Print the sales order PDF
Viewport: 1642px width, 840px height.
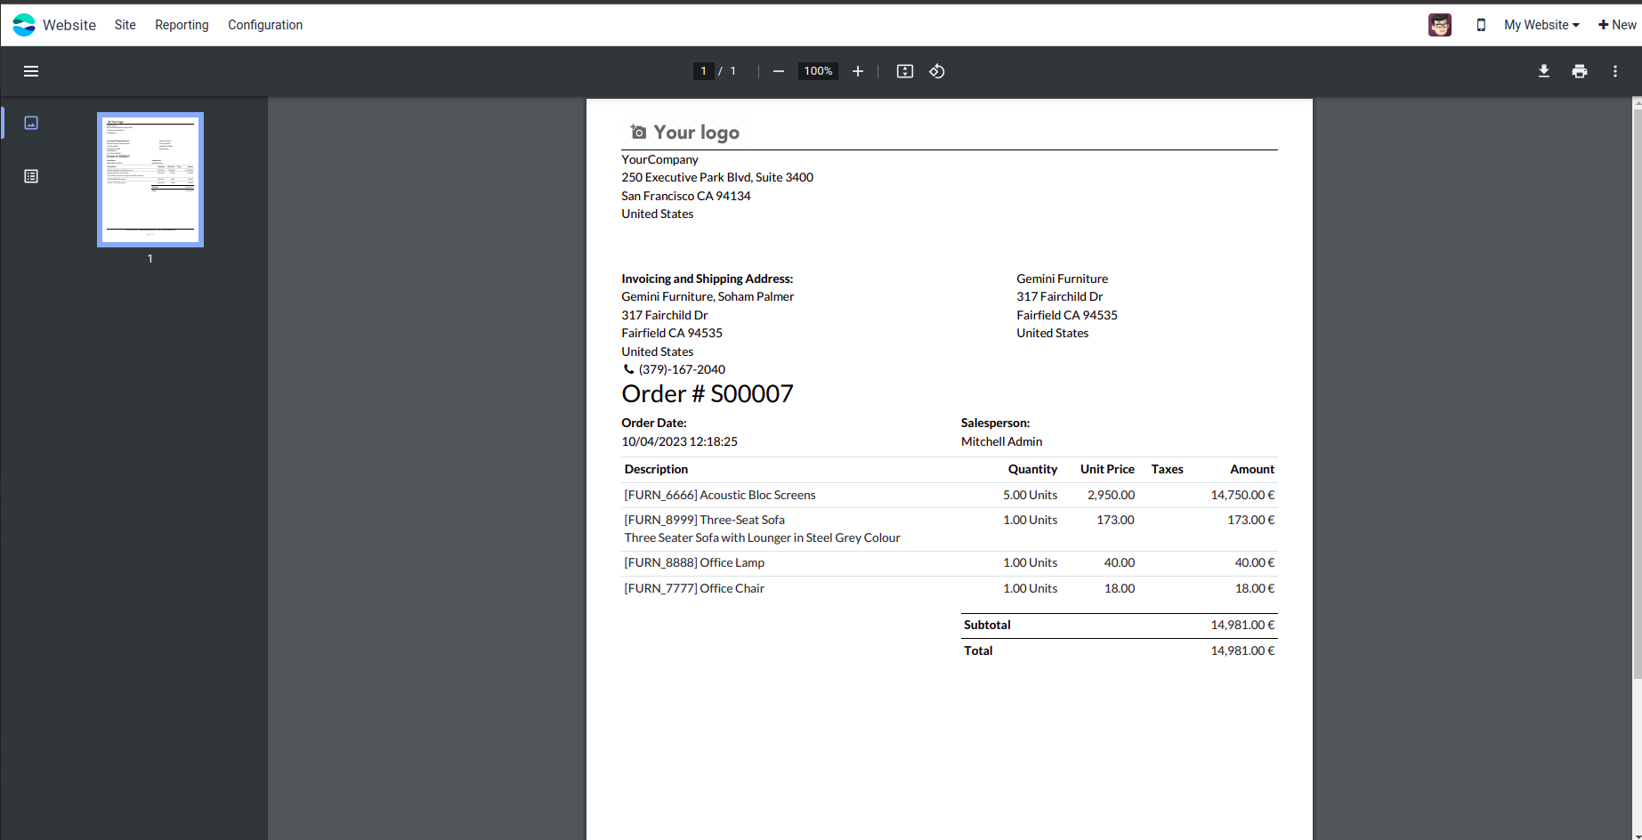tap(1580, 71)
